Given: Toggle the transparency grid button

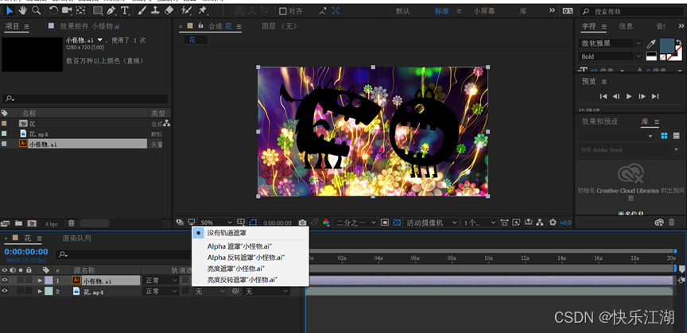Looking at the screenshot, I should 397,223.
